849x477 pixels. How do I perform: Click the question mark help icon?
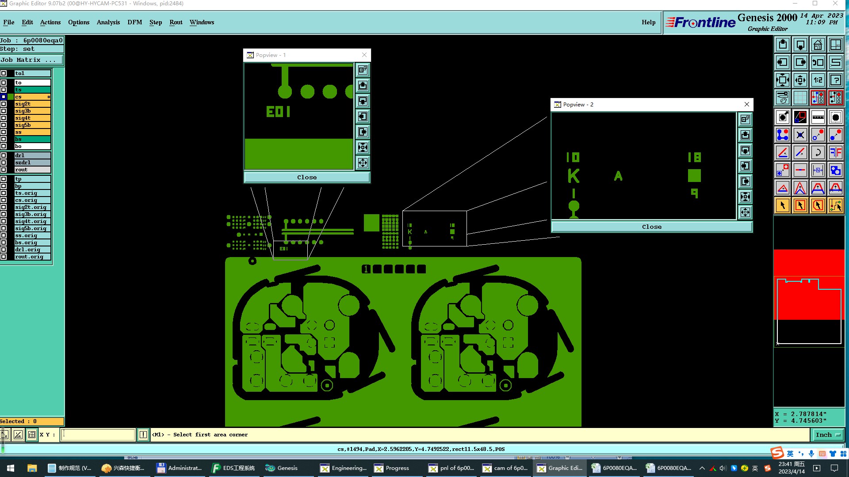(x=835, y=80)
